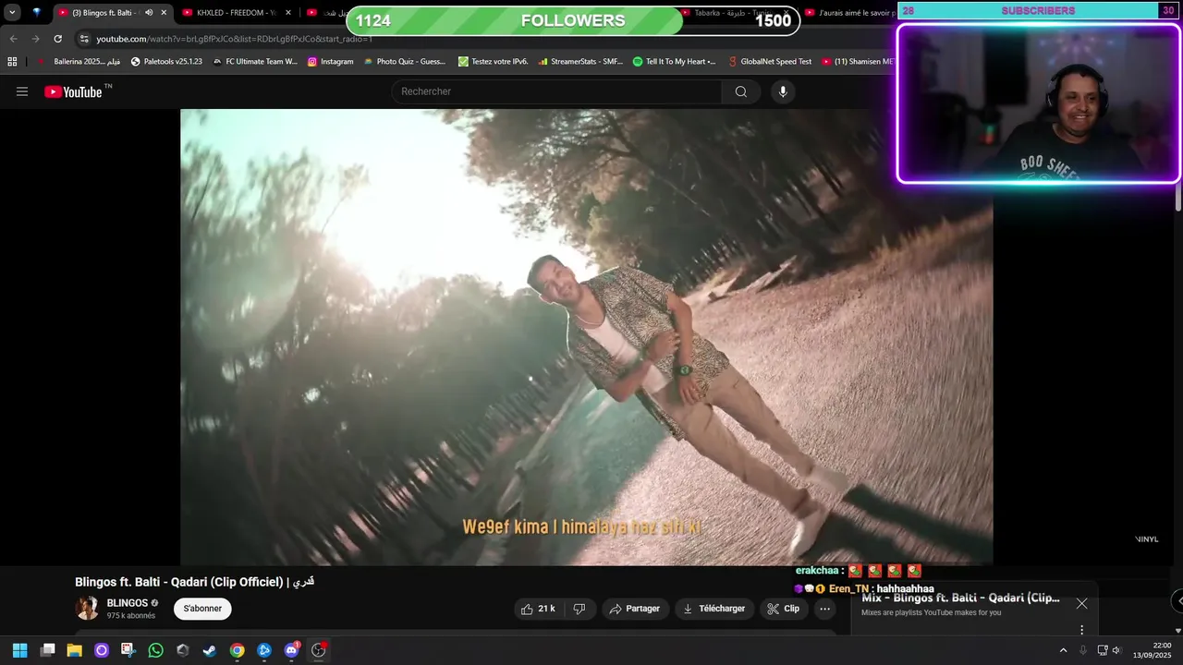1183x665 pixels.
Task: Open the Ballerina 2025 bookmark
Action: click(79, 62)
